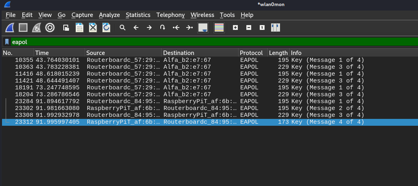Screen dimensions: 418x186
Task: Go to specified packet
Action: tap(163, 27)
